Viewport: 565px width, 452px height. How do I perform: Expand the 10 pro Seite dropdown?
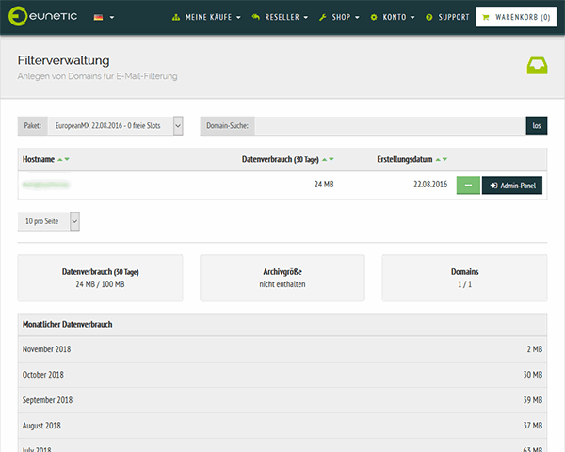pos(49,221)
